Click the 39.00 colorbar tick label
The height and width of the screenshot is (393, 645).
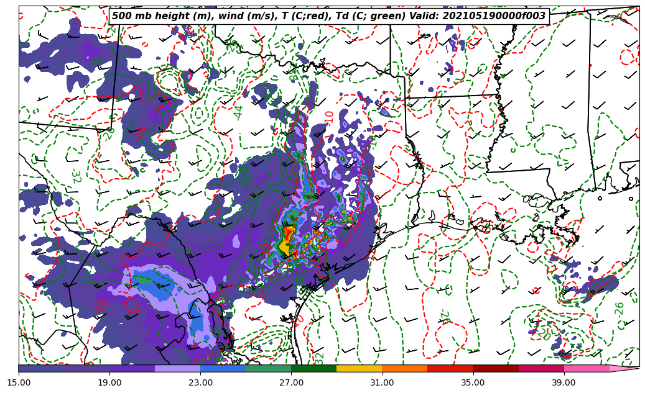click(x=564, y=383)
